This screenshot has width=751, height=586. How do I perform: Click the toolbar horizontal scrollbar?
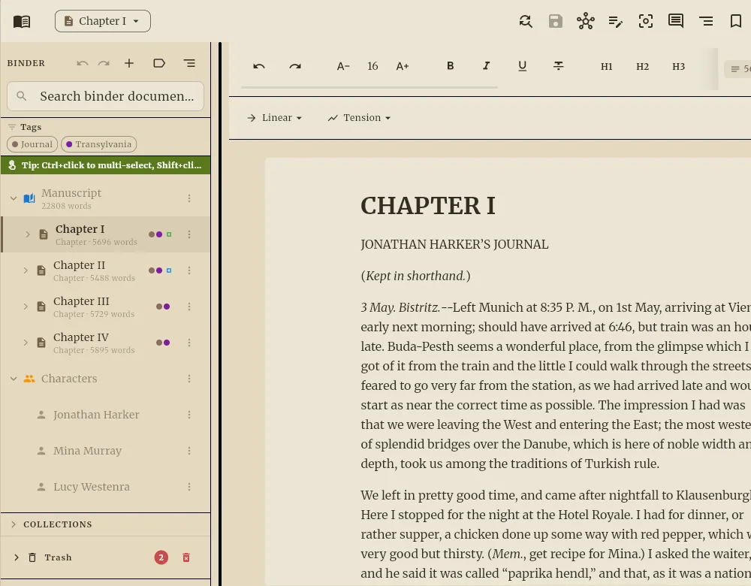pyautogui.click(x=369, y=87)
